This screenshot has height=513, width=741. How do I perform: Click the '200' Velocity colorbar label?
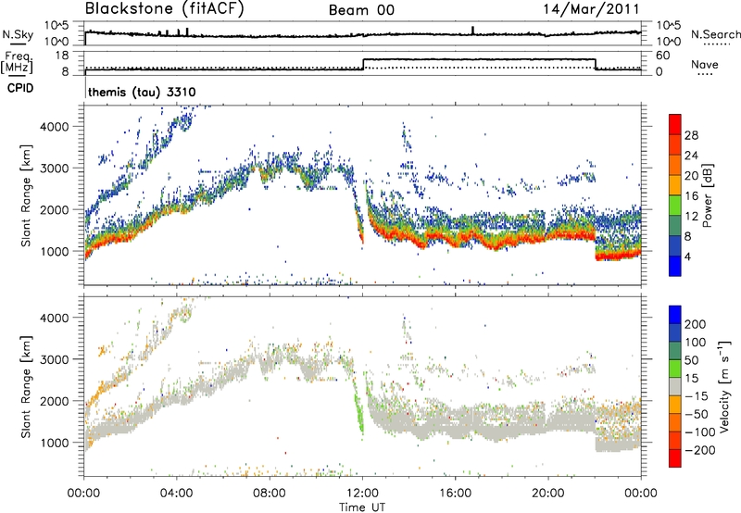(696, 324)
